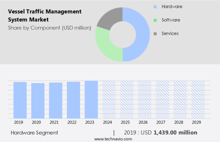This screenshot has width=220, height=142.
Task: Click the 2019 axis label
Action: (x=18, y=122)
